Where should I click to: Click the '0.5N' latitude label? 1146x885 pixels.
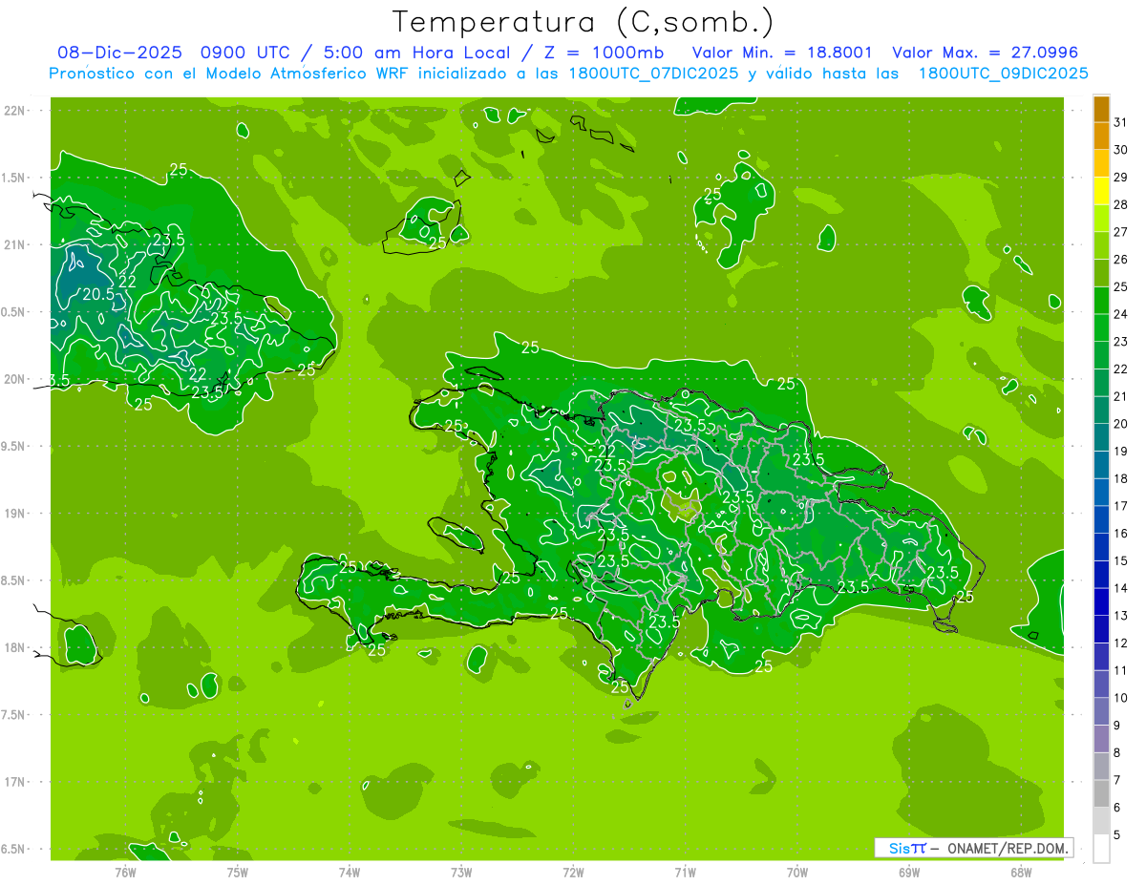point(14,312)
